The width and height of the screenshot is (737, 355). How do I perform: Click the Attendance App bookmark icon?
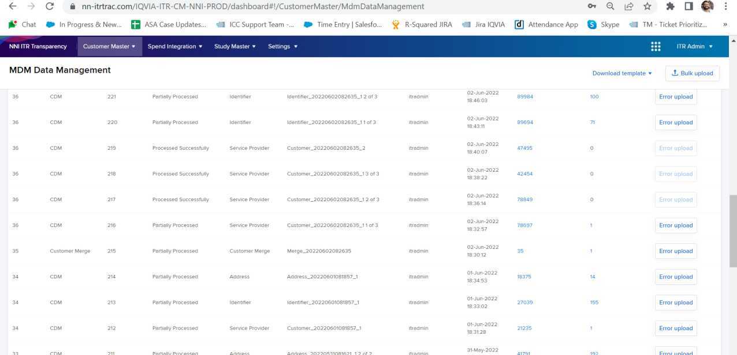point(519,24)
